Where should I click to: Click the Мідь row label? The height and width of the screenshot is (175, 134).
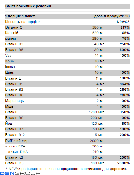[9, 107]
